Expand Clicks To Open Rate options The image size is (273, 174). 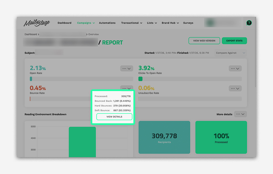pyautogui.click(x=235, y=69)
